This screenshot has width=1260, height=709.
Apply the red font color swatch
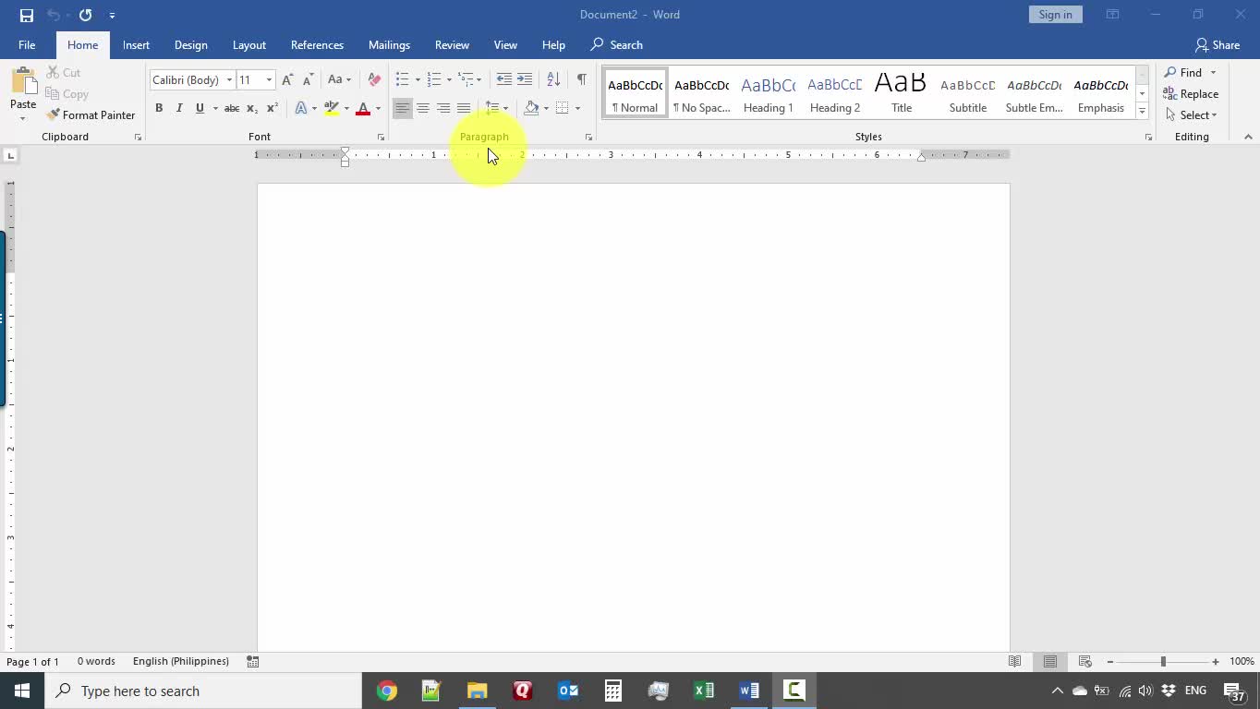click(363, 109)
